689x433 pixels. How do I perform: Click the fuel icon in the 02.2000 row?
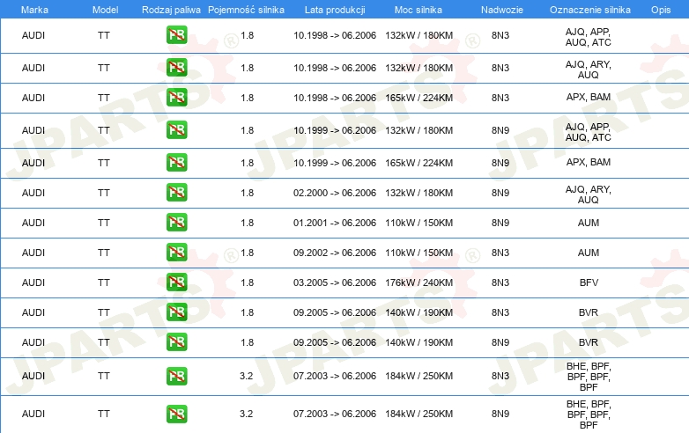pyautogui.click(x=176, y=193)
